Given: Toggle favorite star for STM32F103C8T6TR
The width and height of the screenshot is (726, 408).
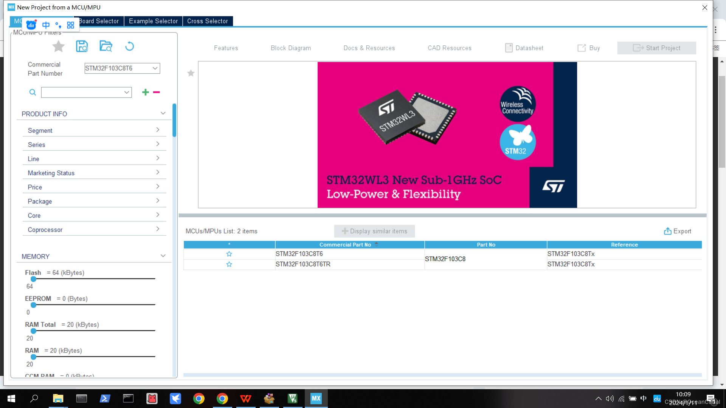Looking at the screenshot, I should (x=229, y=264).
